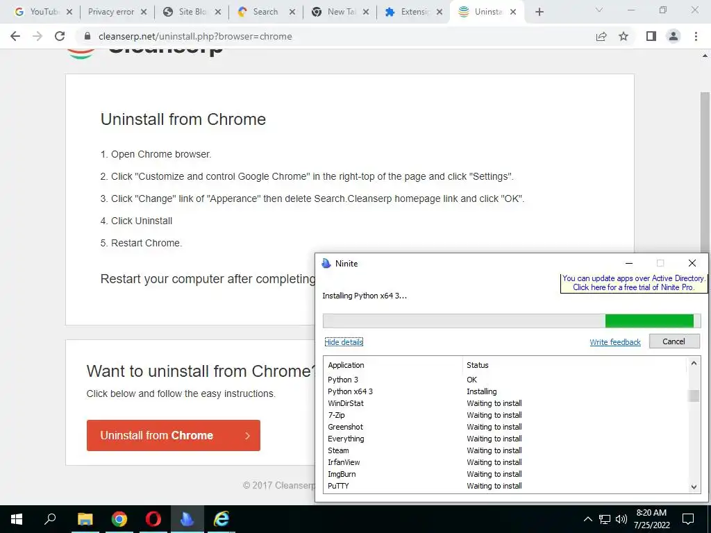Screen dimensions: 711x533
Task: Close the Privacy error tab
Action: tap(143, 12)
